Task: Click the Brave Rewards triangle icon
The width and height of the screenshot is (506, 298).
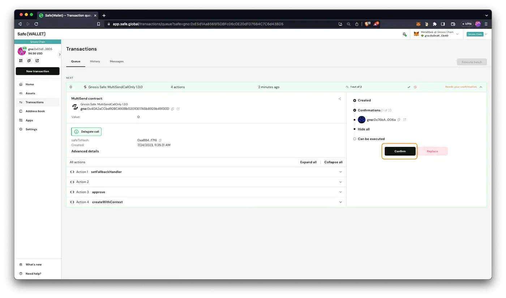Action: (x=376, y=24)
